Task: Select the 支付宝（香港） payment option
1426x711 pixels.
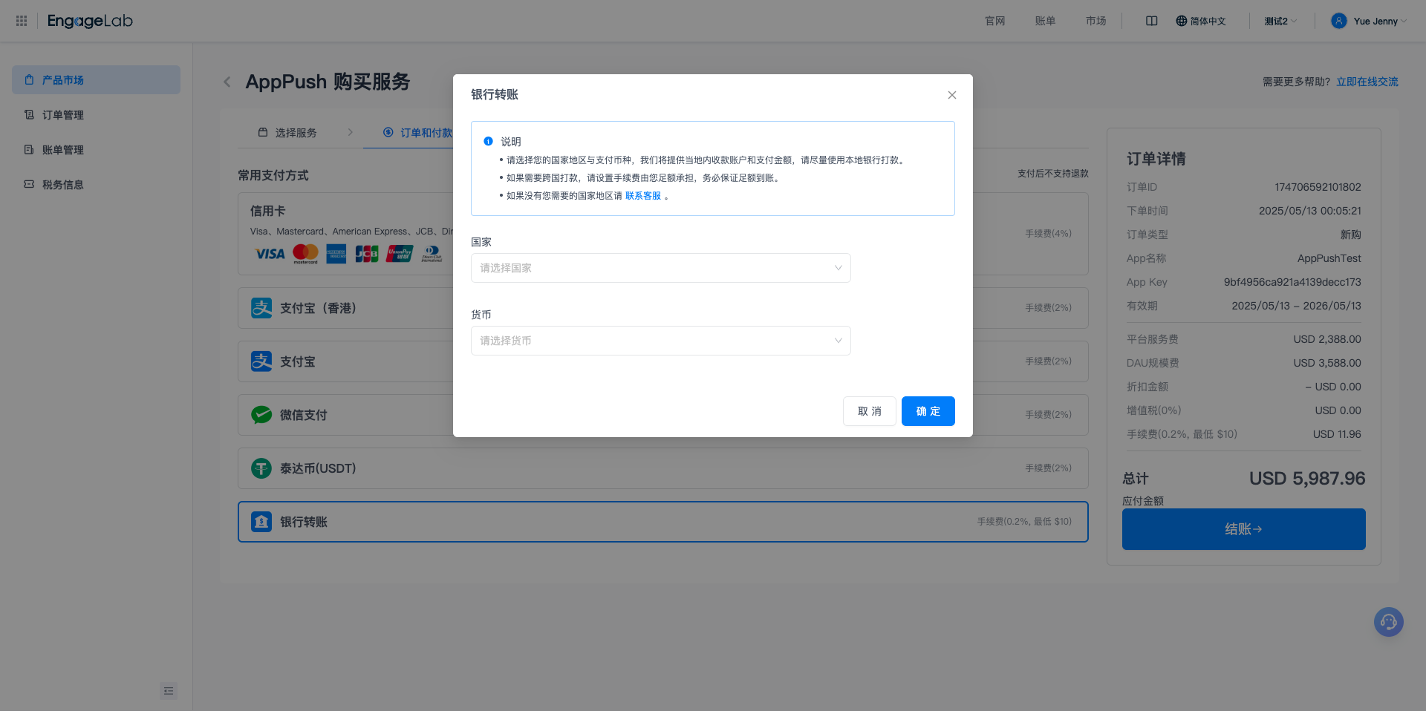Action: point(663,308)
